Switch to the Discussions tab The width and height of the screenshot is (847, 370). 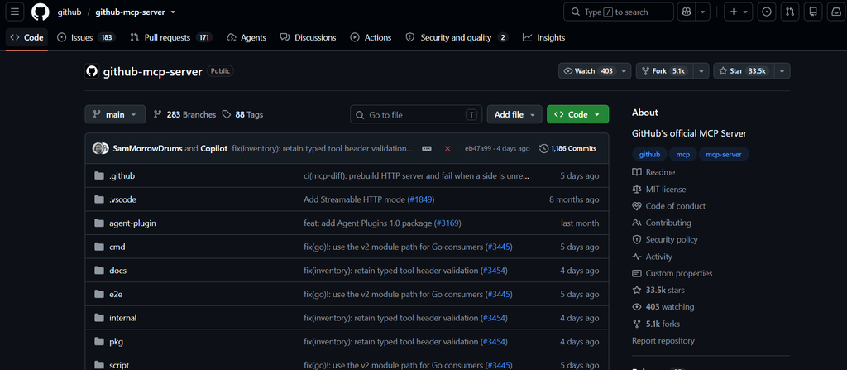point(308,37)
